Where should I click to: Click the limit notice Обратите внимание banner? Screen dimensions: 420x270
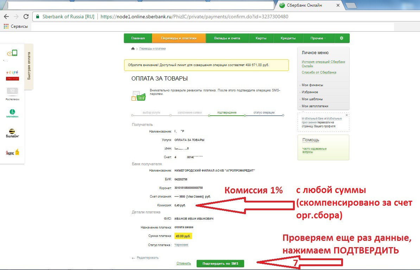click(206, 65)
